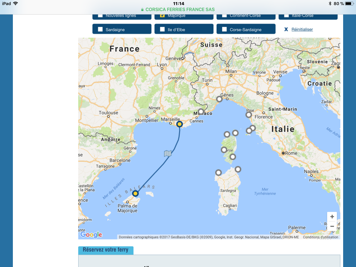Click the yellow port marker near Marseille

click(x=179, y=124)
